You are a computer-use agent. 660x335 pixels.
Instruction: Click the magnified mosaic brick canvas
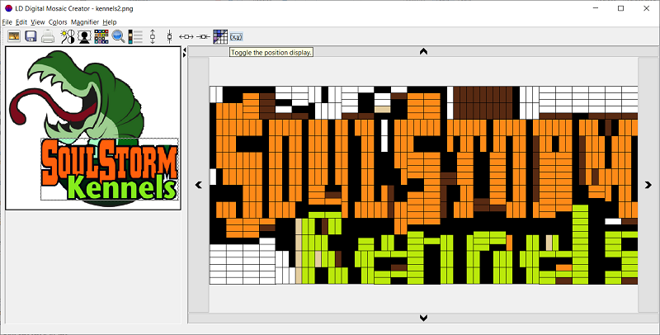click(x=423, y=185)
